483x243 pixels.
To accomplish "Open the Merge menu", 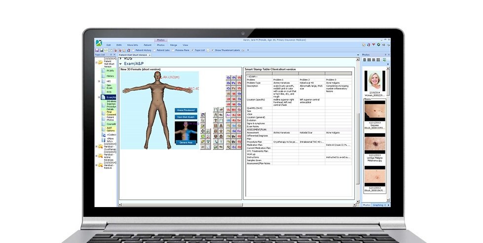I will [173, 45].
